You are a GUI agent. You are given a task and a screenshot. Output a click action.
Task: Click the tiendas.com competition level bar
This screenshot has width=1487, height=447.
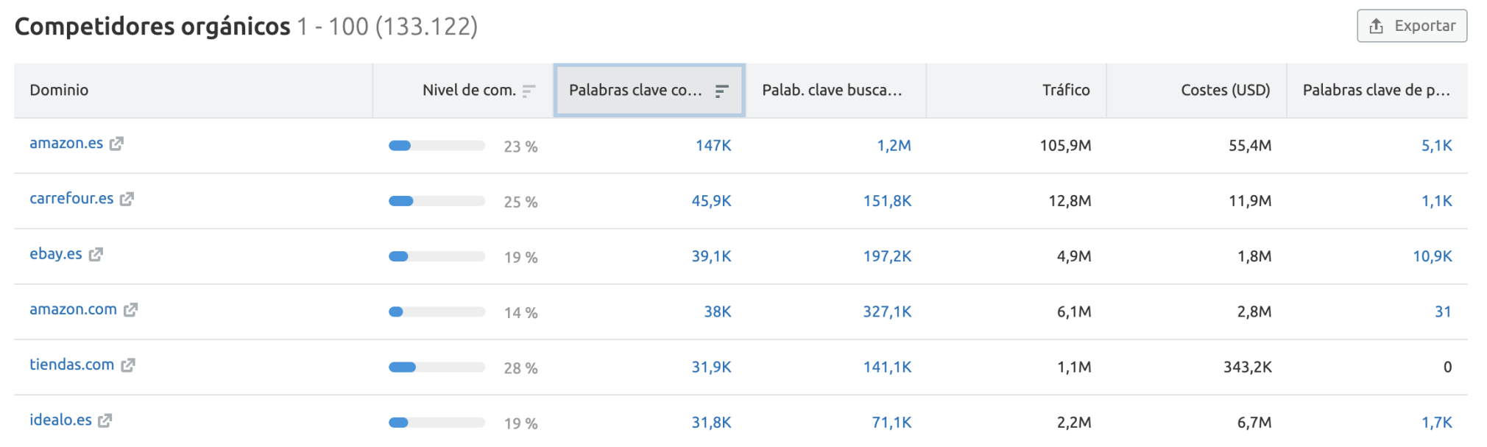tap(437, 367)
